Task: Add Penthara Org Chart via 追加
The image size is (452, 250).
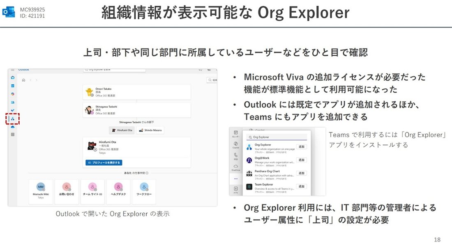Action: coord(302,173)
